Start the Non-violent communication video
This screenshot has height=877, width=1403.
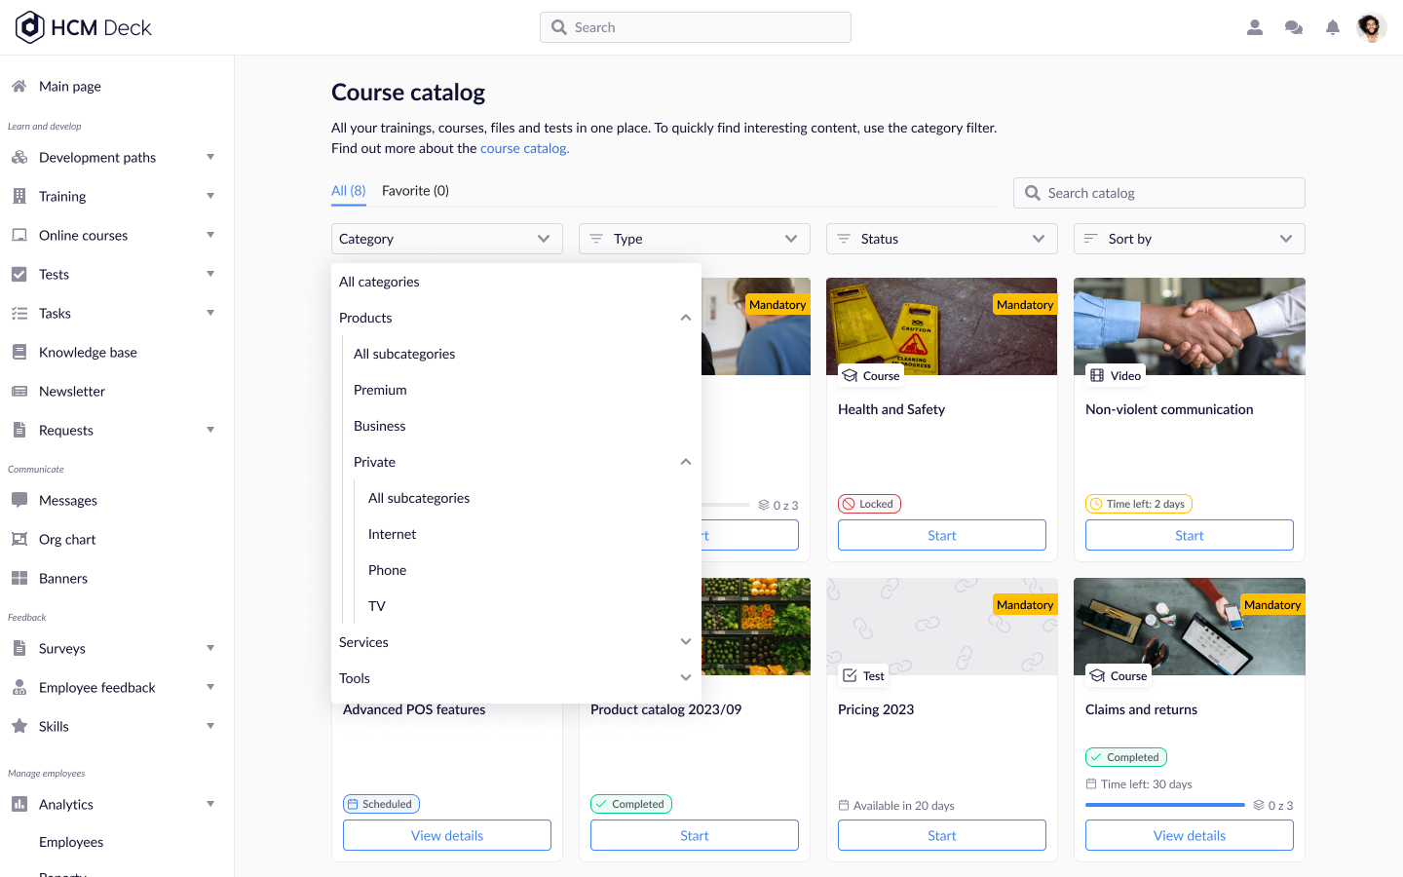coord(1190,535)
